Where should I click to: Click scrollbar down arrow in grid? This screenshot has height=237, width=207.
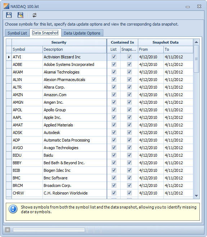pyautogui.click(x=196, y=196)
